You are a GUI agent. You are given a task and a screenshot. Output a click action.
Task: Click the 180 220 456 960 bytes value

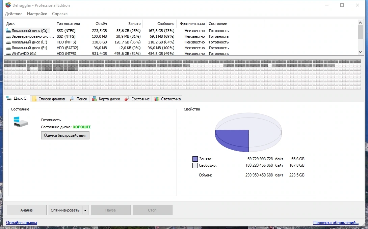coord(259,165)
